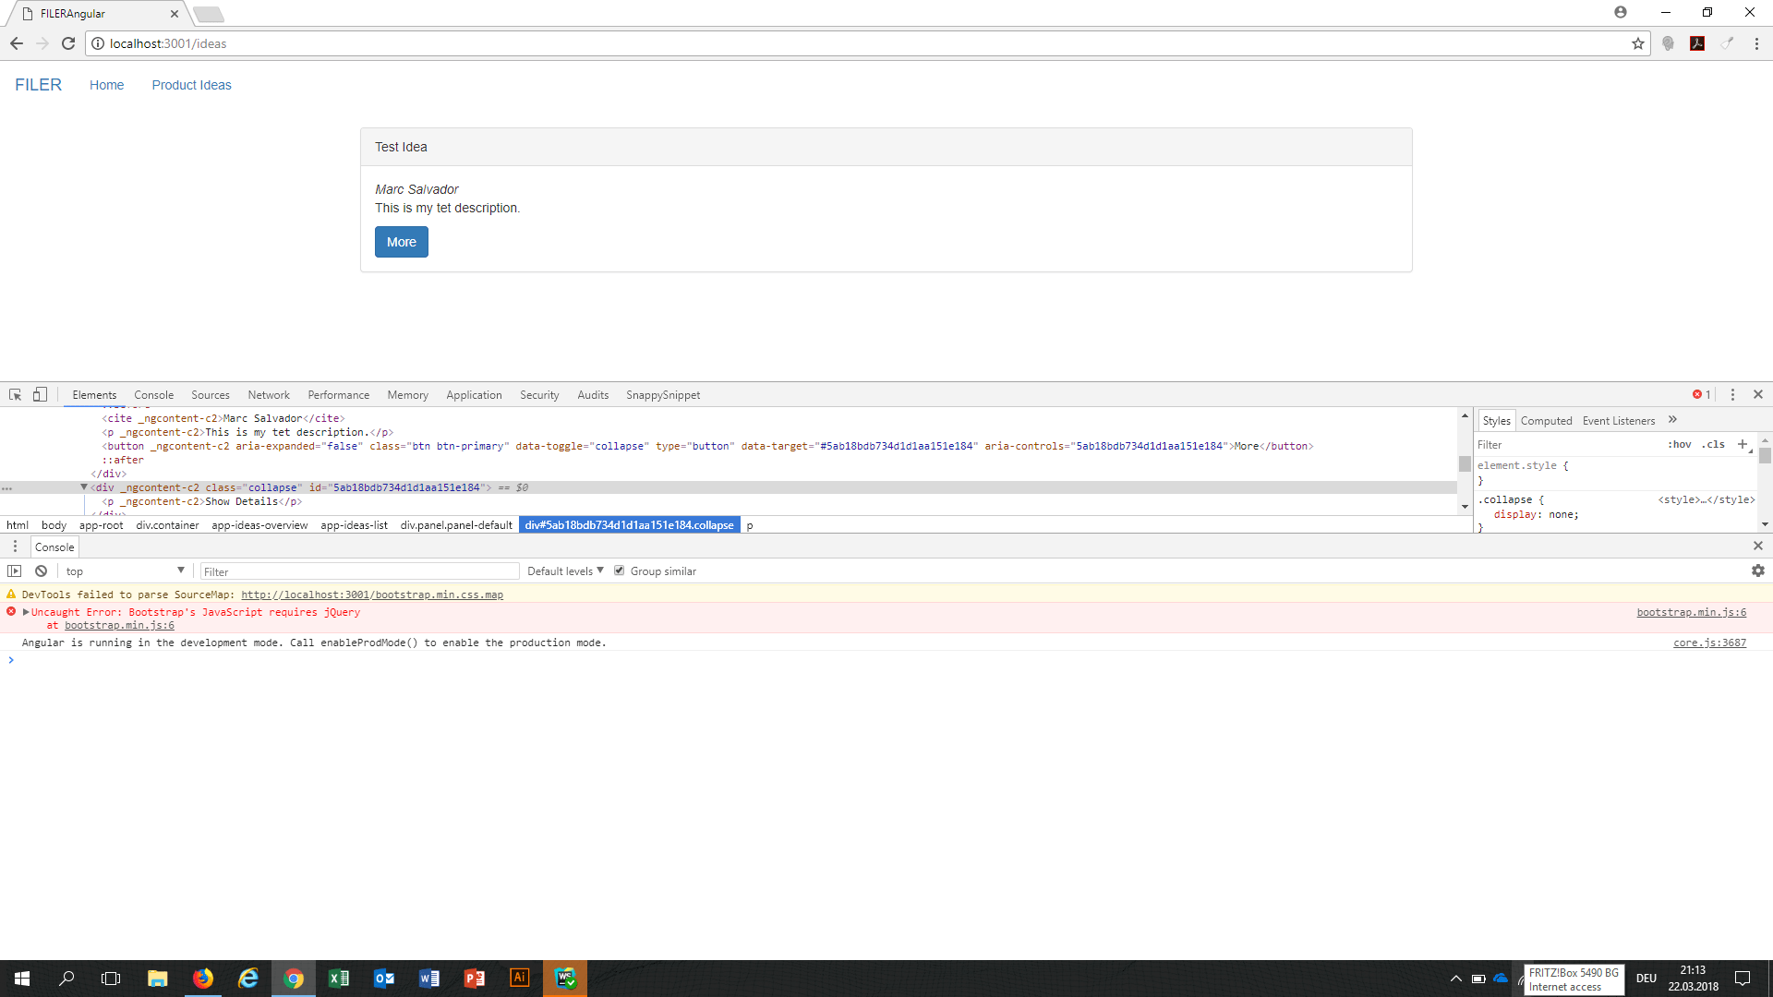Screen dimensions: 1773x997
Task: Switch to the Network tab in DevTools
Action: tap(268, 394)
